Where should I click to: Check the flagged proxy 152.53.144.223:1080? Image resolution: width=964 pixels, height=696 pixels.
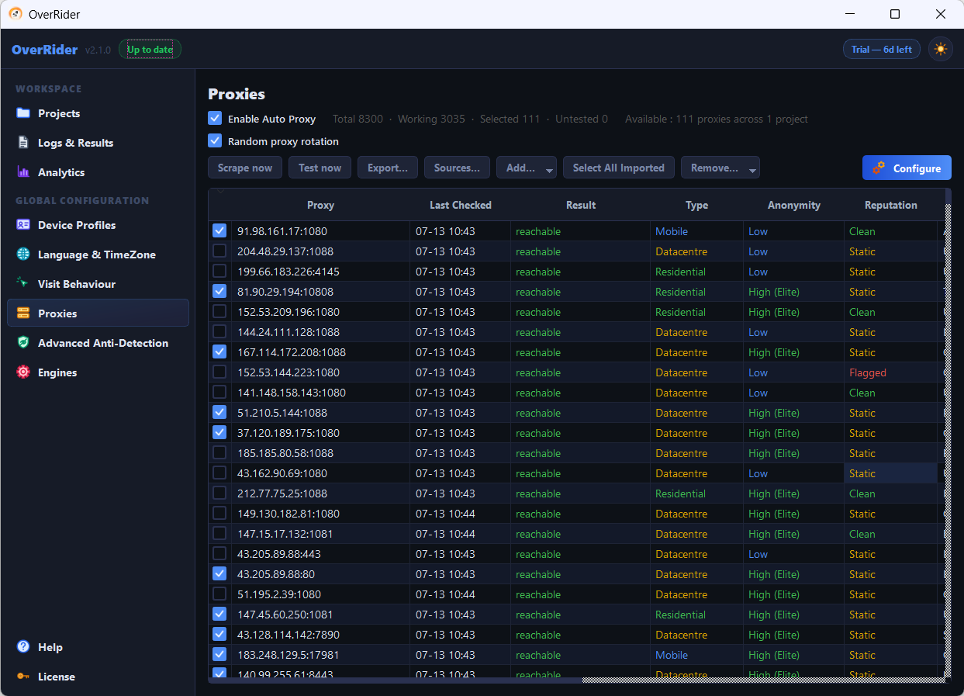tap(219, 372)
